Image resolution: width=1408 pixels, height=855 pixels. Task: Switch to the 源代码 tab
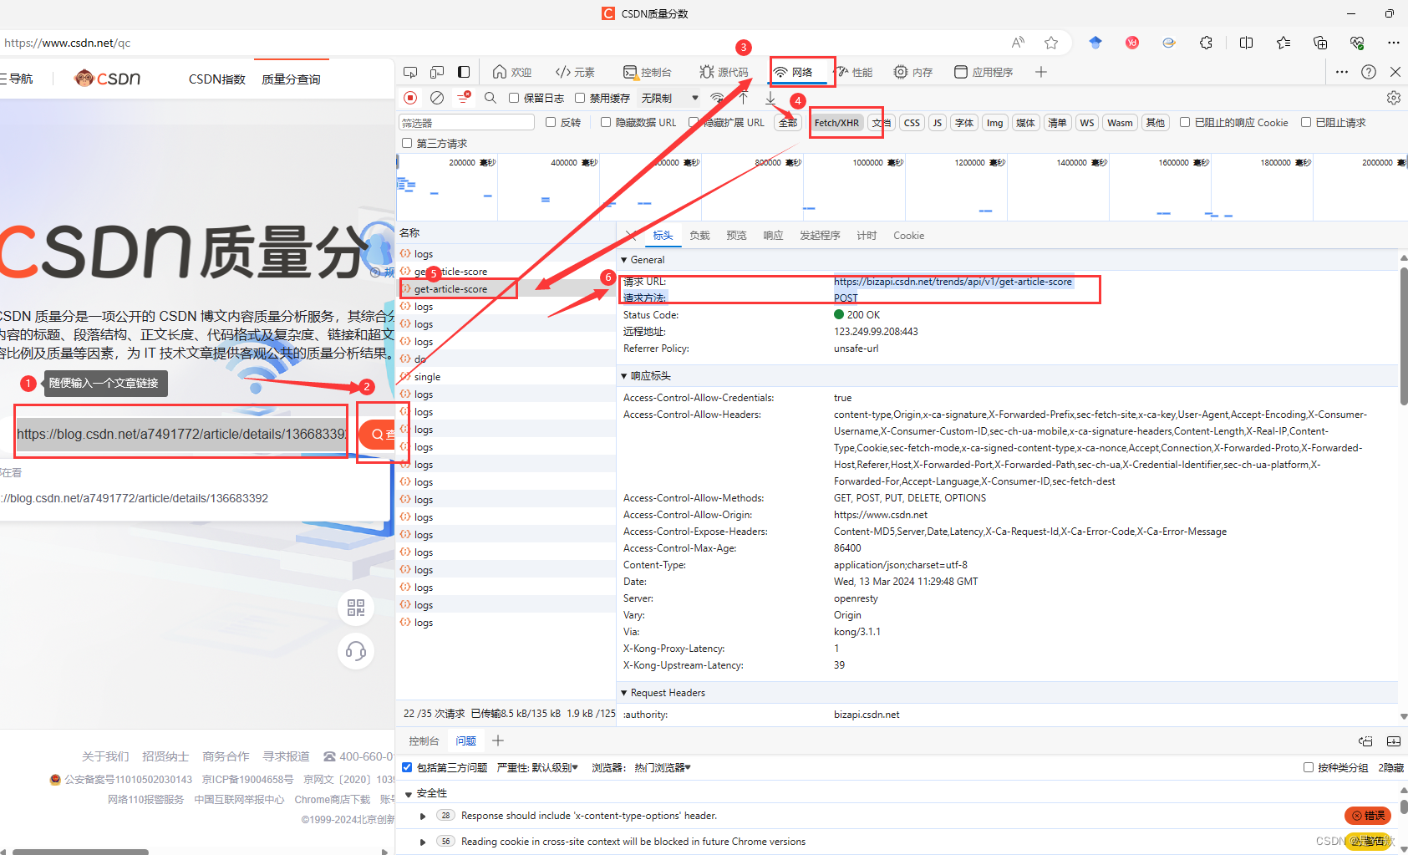click(x=724, y=72)
